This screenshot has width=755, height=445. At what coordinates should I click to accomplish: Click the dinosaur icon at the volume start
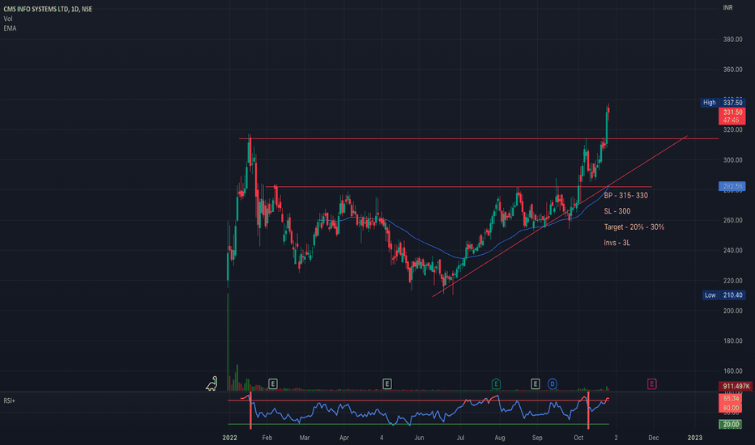(x=212, y=384)
